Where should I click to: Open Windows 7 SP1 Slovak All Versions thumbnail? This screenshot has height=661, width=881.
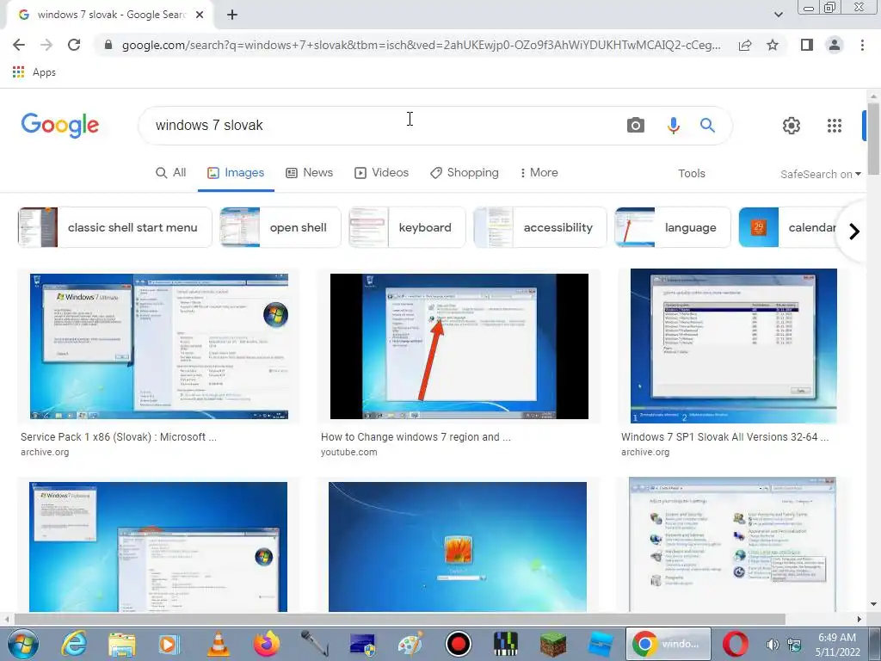point(733,346)
